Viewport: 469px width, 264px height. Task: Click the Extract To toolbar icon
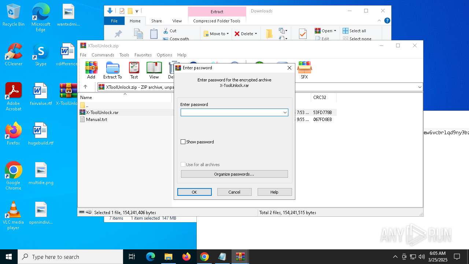click(112, 70)
